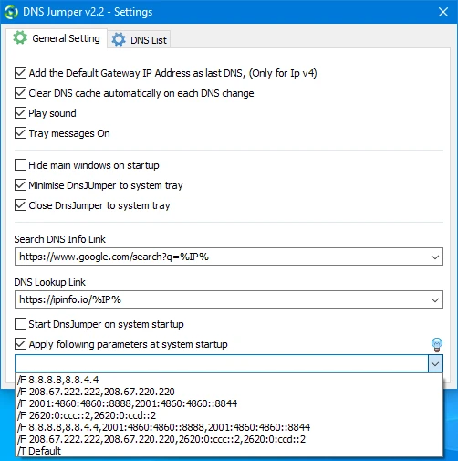
Task: Choose /F 2001:4860:4860::8888,2001:4860:4860::8844 entry
Action: pyautogui.click(x=229, y=403)
